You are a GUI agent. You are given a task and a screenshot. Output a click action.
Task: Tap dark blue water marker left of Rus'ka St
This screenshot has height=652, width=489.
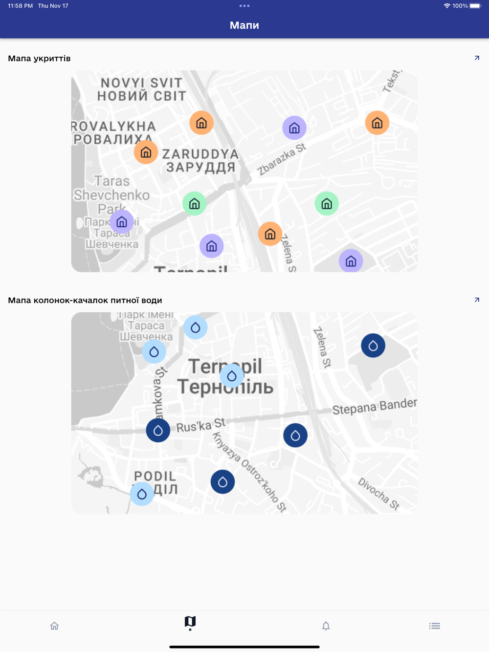coord(158,431)
